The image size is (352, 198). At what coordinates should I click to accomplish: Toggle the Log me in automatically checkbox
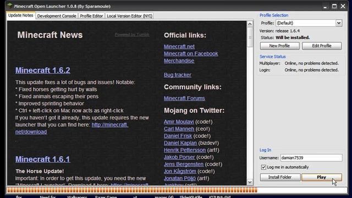(x=263, y=167)
